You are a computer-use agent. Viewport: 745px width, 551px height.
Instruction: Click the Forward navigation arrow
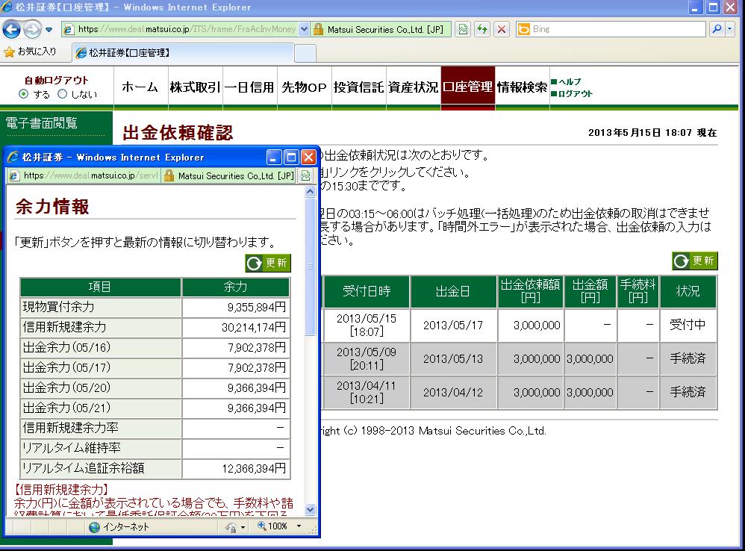tap(33, 29)
